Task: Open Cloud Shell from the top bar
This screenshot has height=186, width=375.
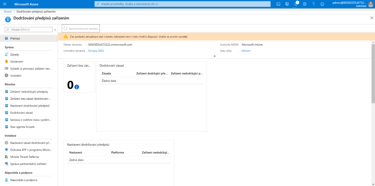Action: coord(278,4)
